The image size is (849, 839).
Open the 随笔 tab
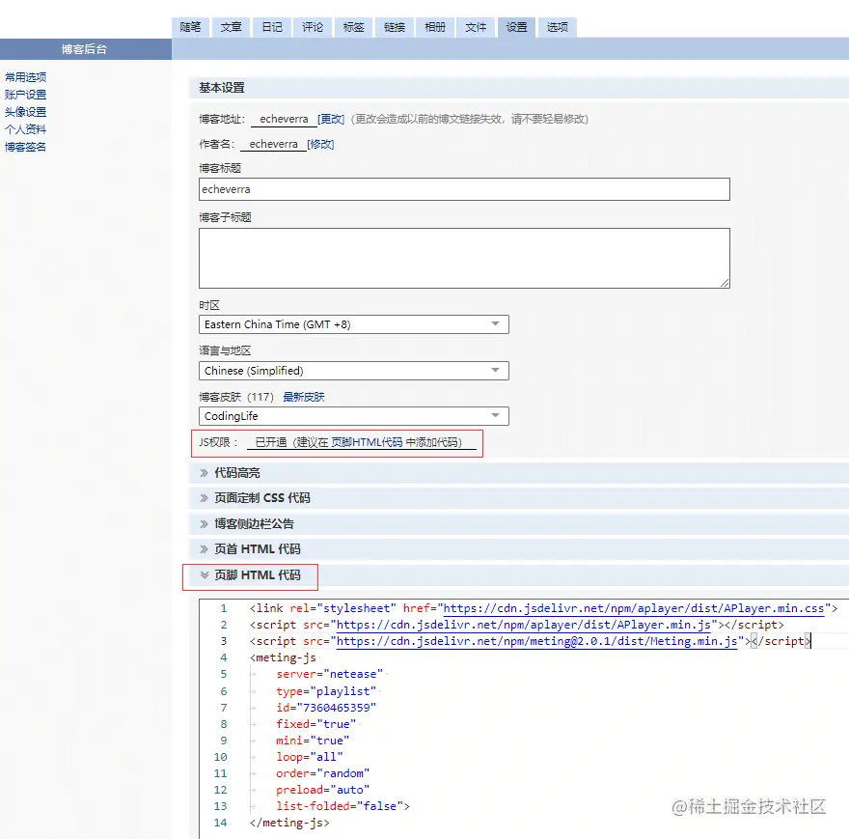(x=191, y=27)
